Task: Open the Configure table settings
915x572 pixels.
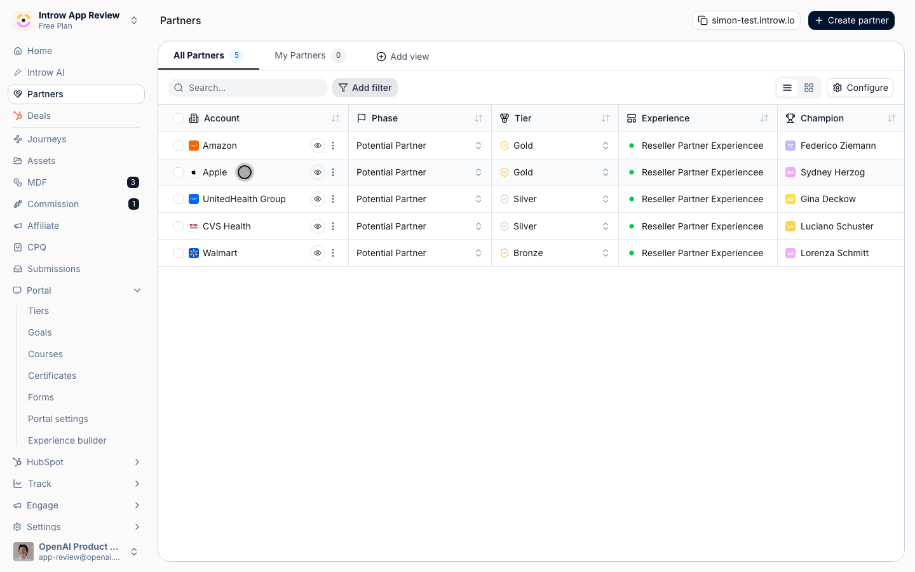Action: (860, 88)
